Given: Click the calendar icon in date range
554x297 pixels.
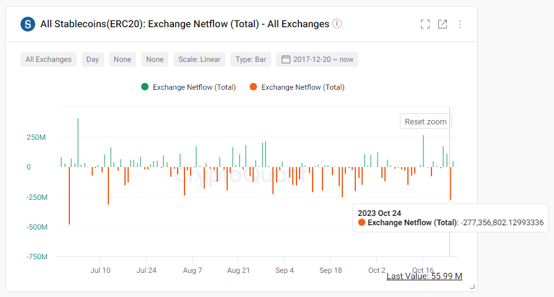Looking at the screenshot, I should (x=285, y=59).
